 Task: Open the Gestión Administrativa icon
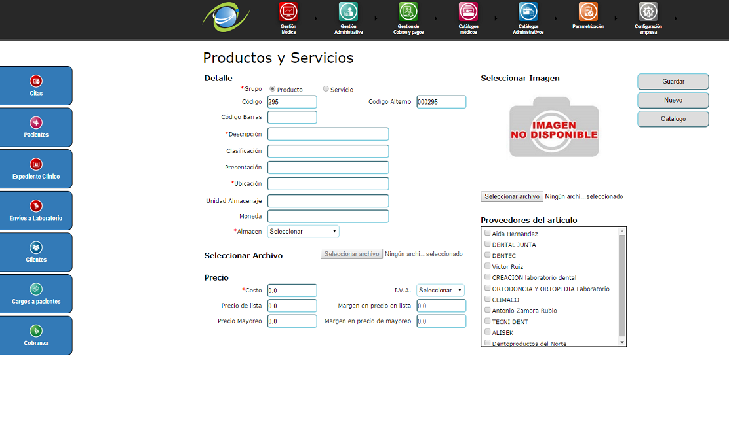(348, 12)
